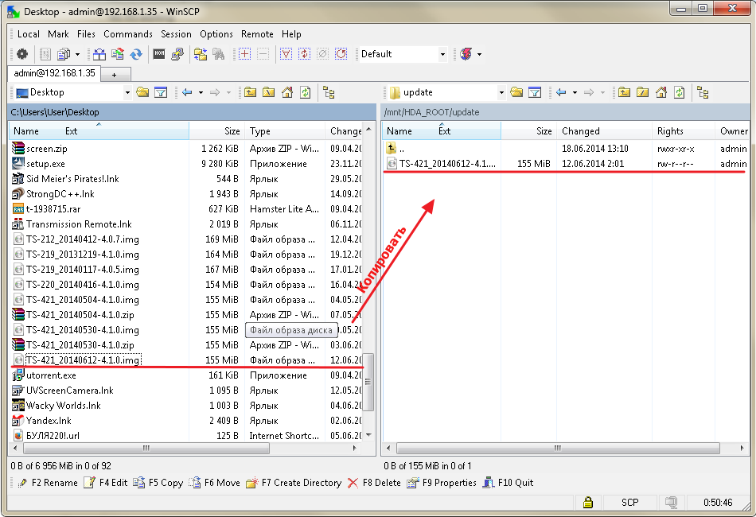The width and height of the screenshot is (756, 517).
Task: Open dropdown arrow beside the queue copy icon
Action: (x=77, y=54)
